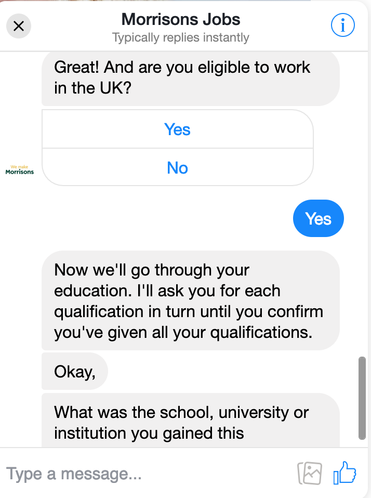
Task: Click the scrollbar track above the thumb
Action: (362, 203)
